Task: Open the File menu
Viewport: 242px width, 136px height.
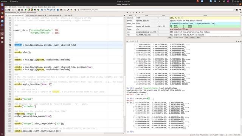Action: coord(6,7)
